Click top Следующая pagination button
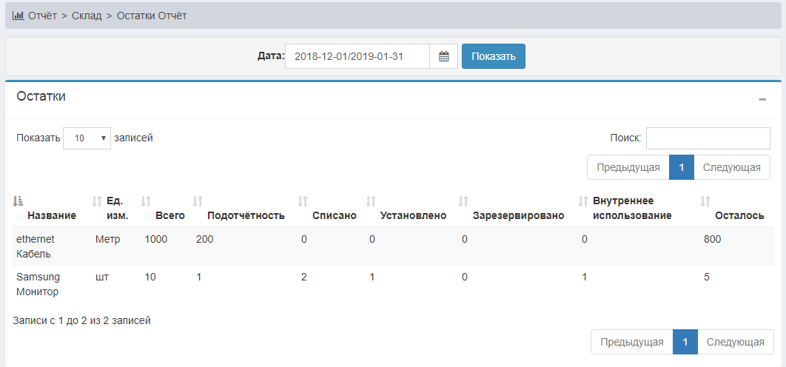786x367 pixels. [731, 167]
